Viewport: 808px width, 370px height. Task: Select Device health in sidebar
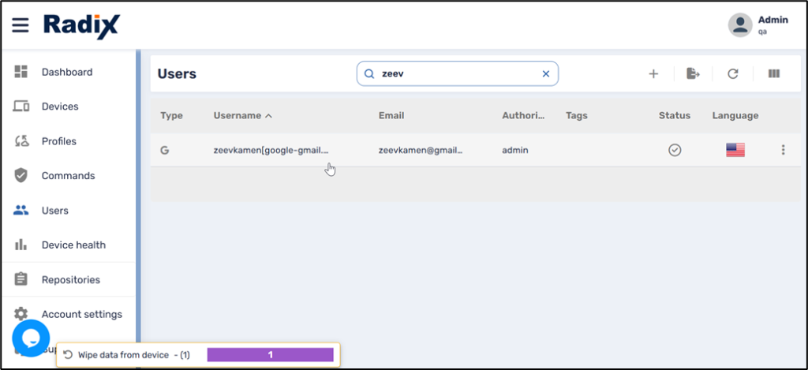tap(73, 245)
